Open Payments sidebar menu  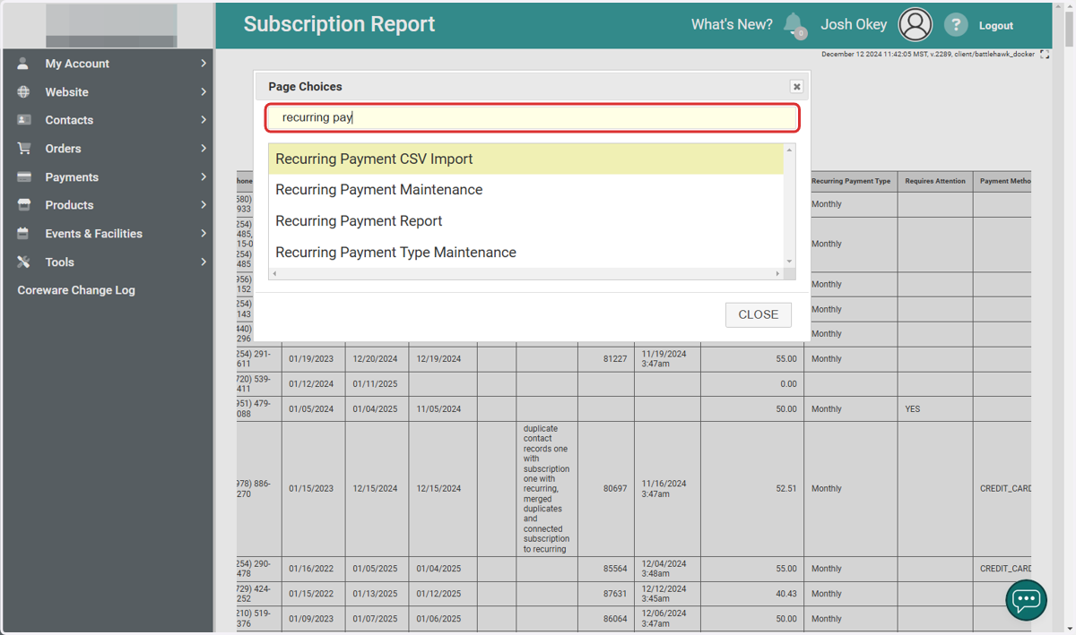pos(108,177)
